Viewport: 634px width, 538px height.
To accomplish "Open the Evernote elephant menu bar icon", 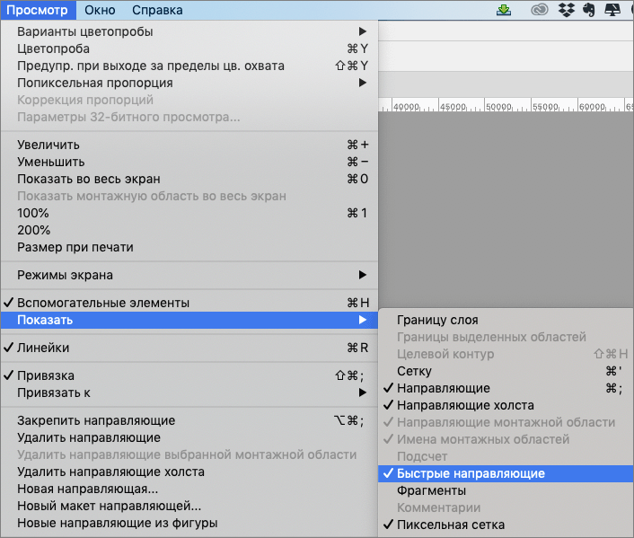I will 589,10.
